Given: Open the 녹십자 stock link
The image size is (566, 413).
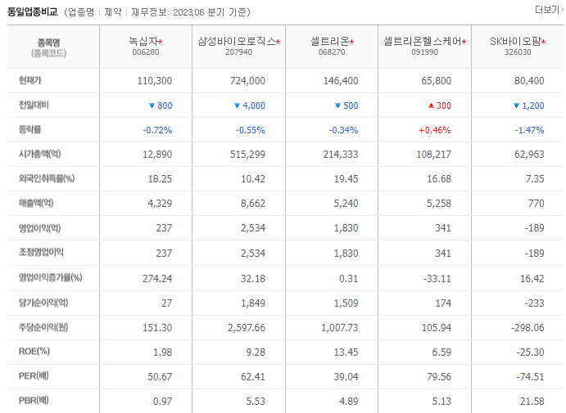Looking at the screenshot, I should (x=143, y=42).
